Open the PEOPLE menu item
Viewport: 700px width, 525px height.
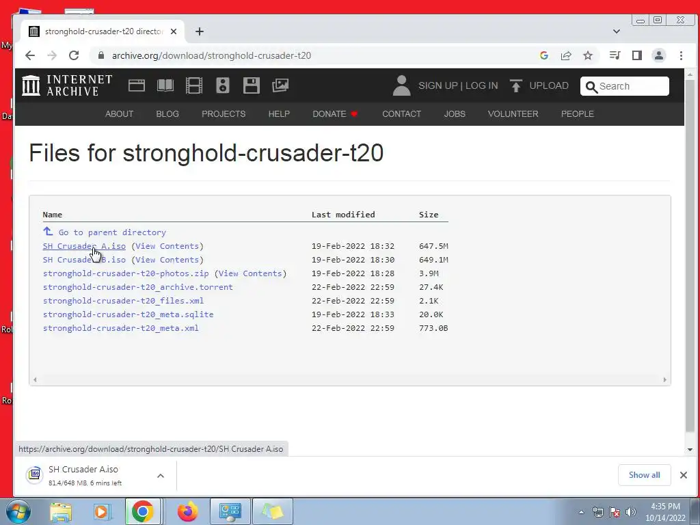pos(577,114)
